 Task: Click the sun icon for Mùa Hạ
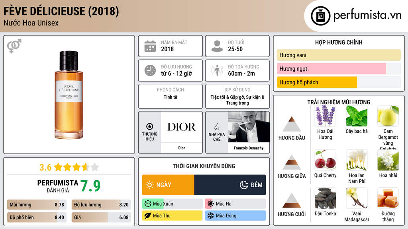211,204
